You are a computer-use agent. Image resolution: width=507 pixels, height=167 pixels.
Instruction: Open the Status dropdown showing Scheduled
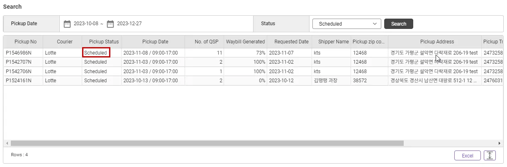pyautogui.click(x=346, y=24)
